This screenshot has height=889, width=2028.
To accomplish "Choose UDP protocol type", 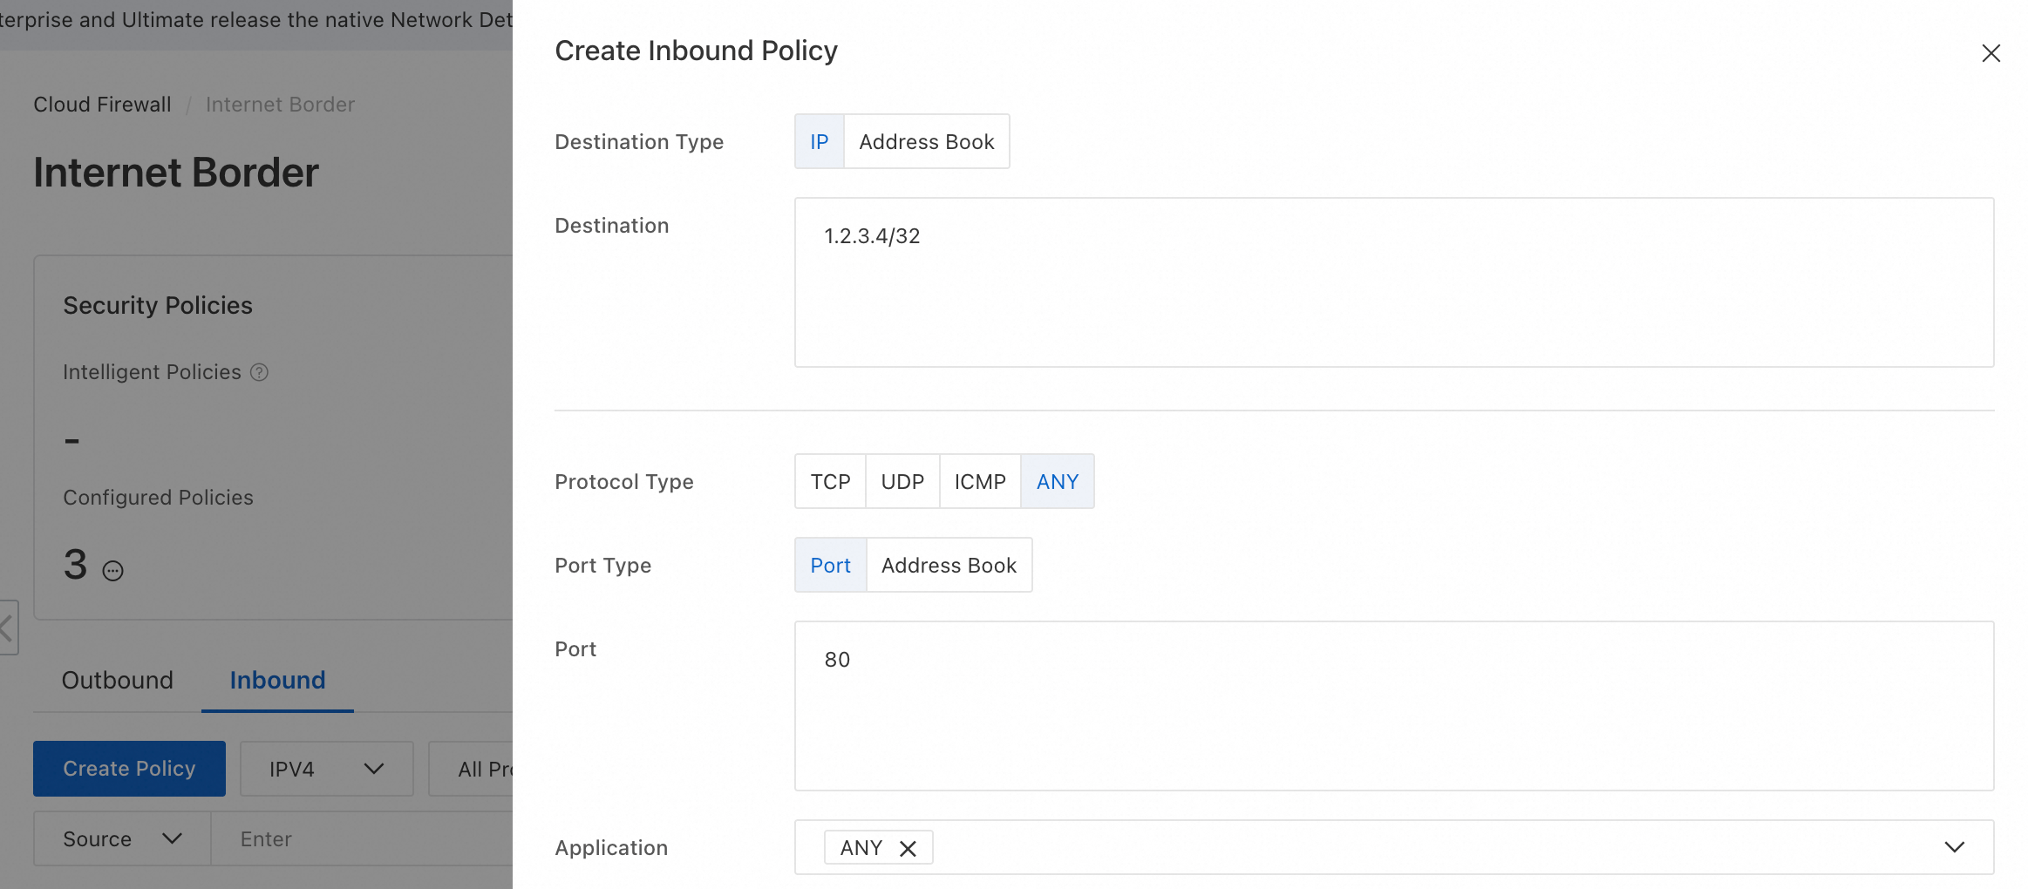I will [x=902, y=481].
